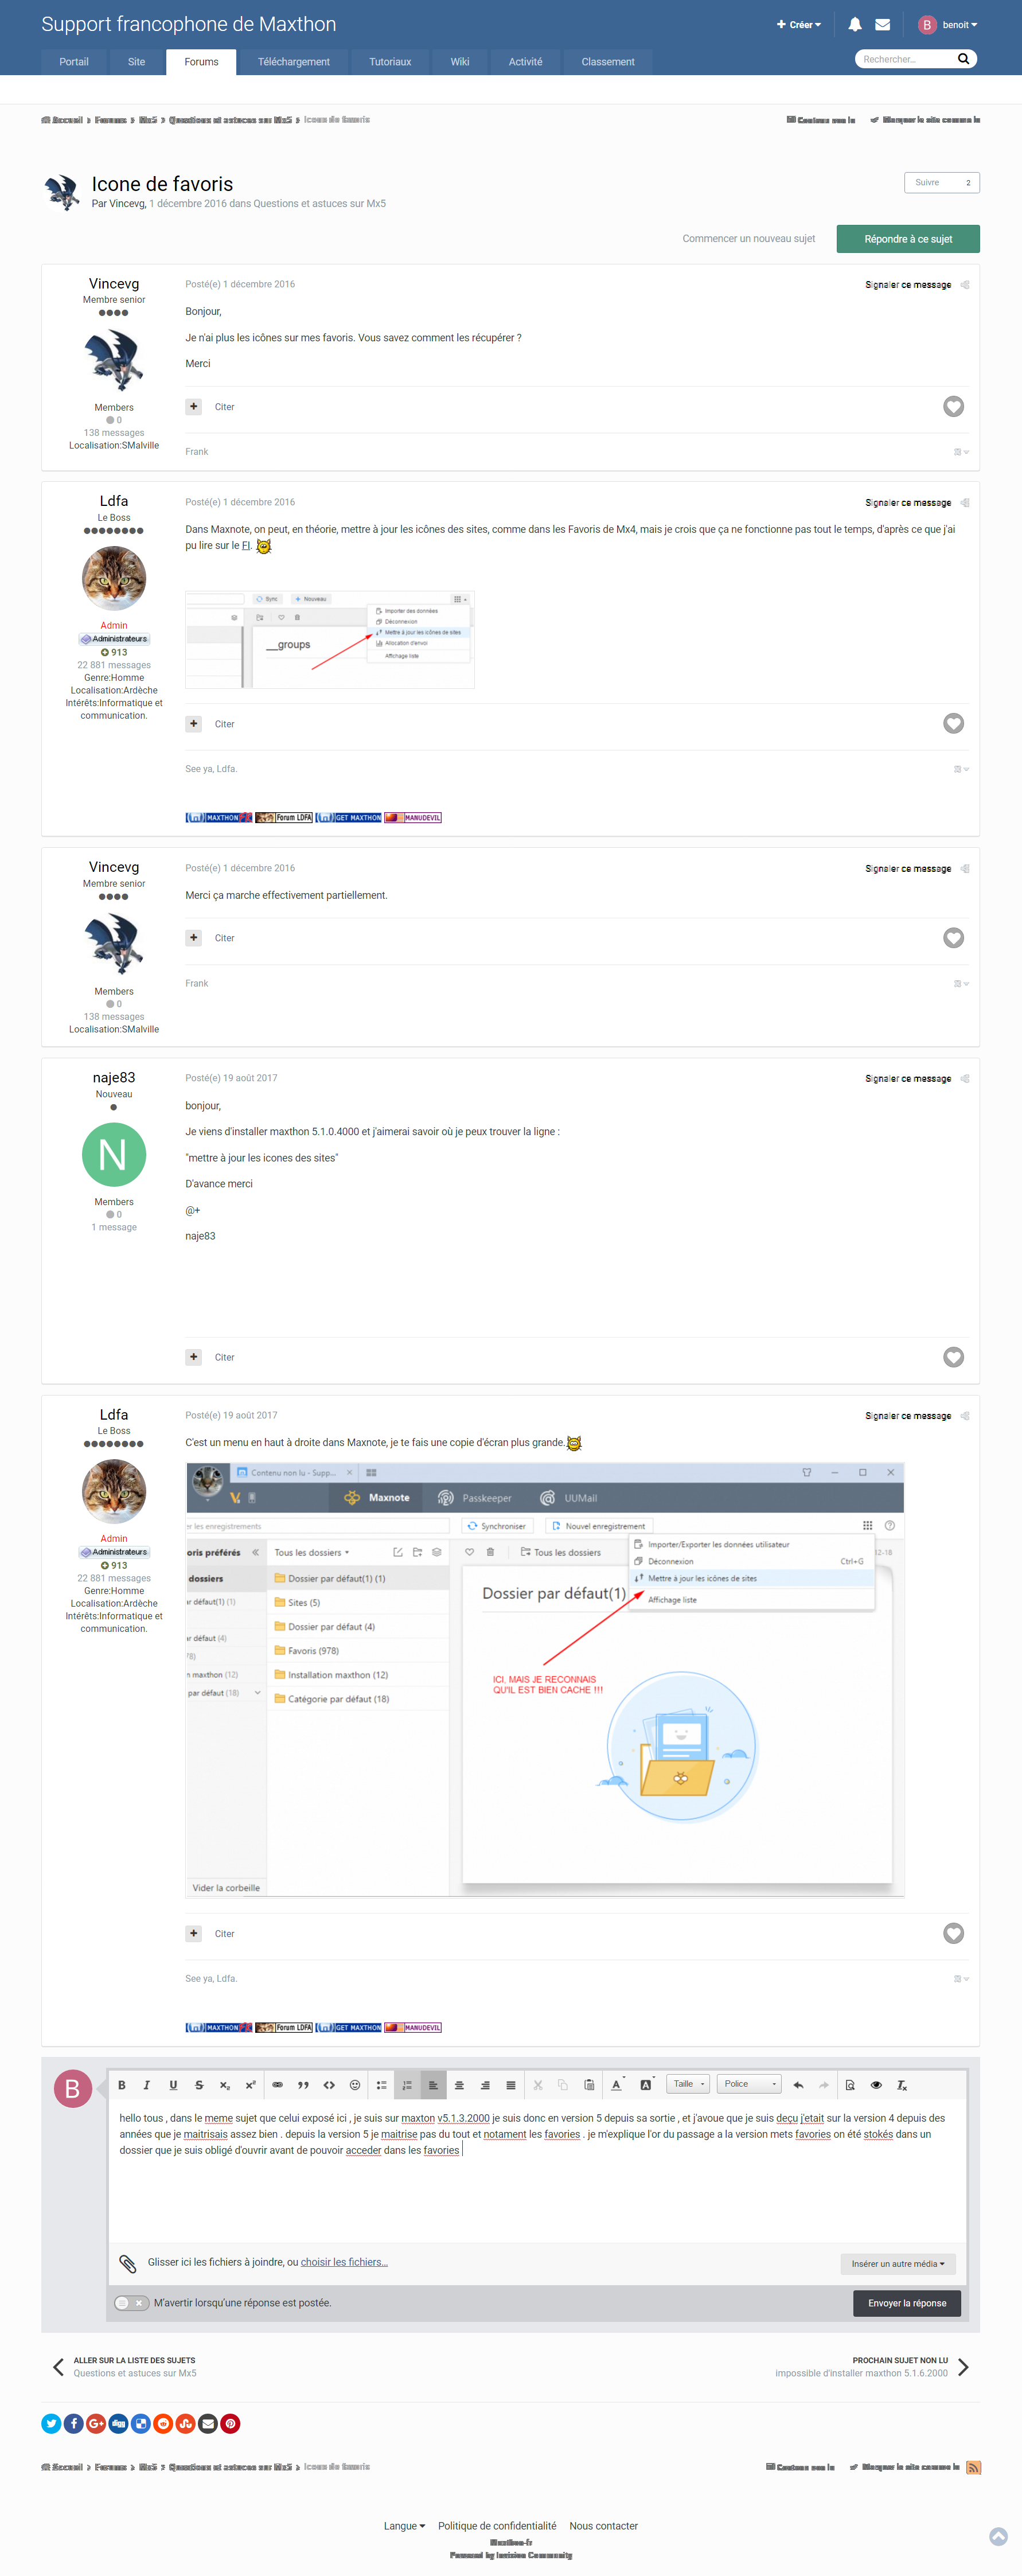The height and width of the screenshot is (2576, 1022).
Task: Click Suivre button for this topic
Action: pos(941,182)
